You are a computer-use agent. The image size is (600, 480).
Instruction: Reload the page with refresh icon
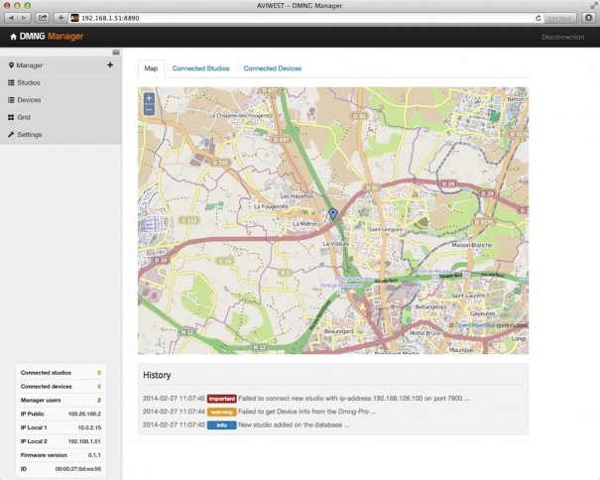coord(539,17)
